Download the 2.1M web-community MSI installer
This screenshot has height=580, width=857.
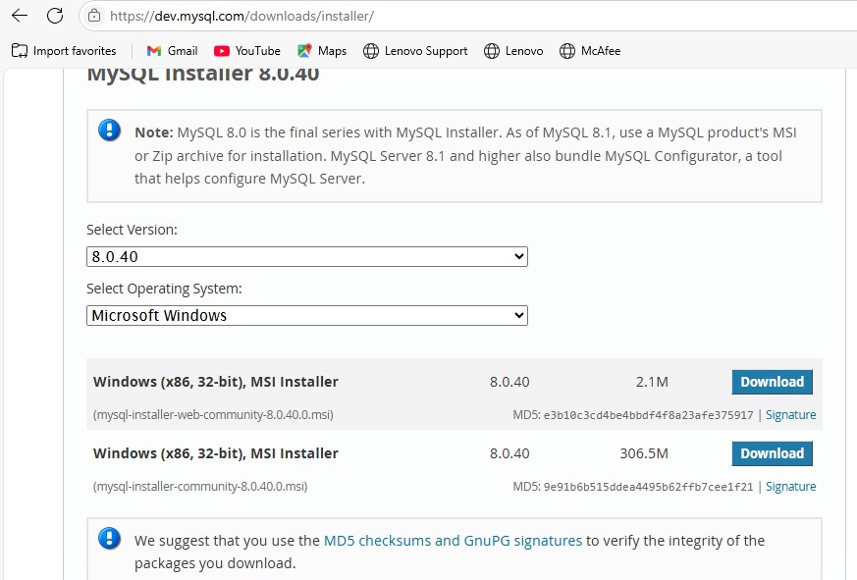pyautogui.click(x=772, y=382)
